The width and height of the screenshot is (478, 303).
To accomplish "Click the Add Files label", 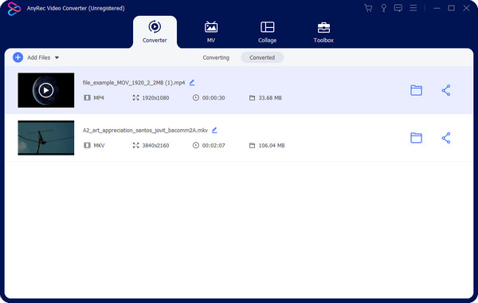I will (39, 57).
